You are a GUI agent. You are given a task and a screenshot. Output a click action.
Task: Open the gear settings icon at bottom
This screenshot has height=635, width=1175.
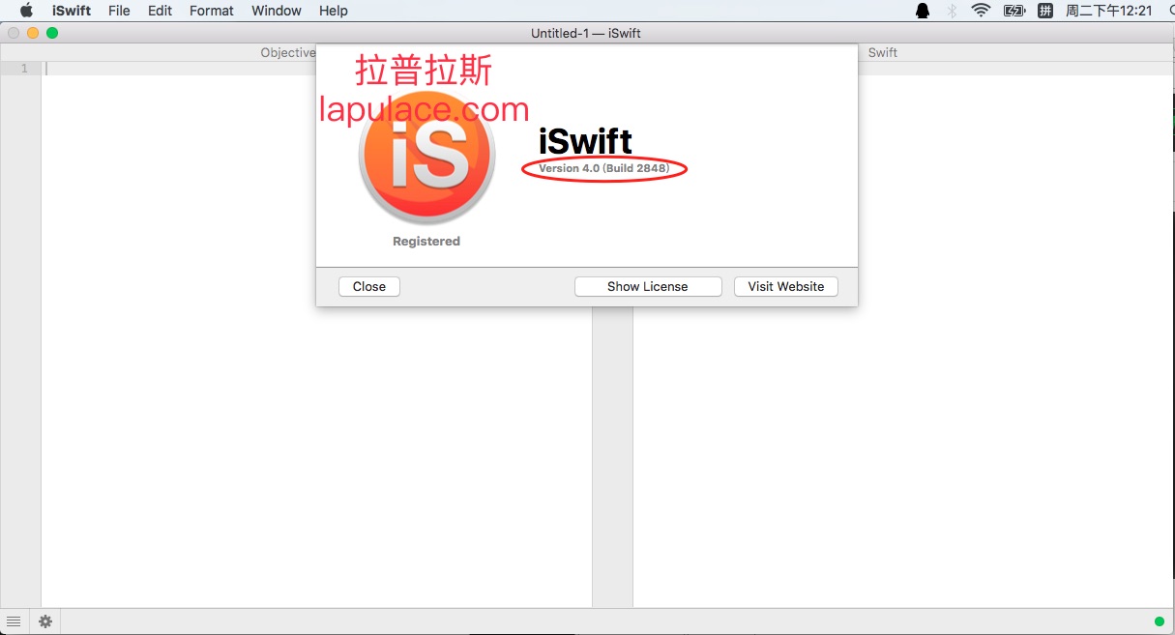[44, 621]
